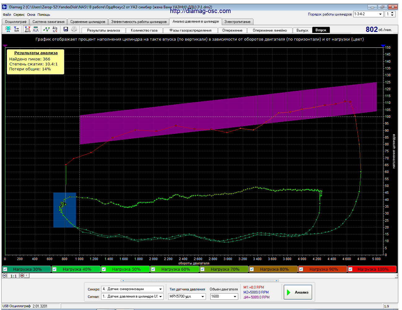Click the Alg 1/2 algorithm icon

click(x=55, y=29)
